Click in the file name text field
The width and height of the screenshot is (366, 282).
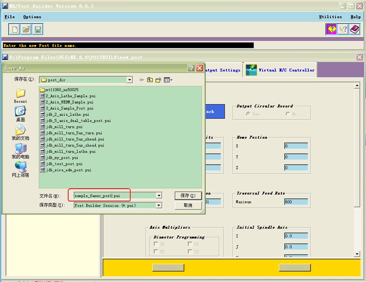(115, 196)
